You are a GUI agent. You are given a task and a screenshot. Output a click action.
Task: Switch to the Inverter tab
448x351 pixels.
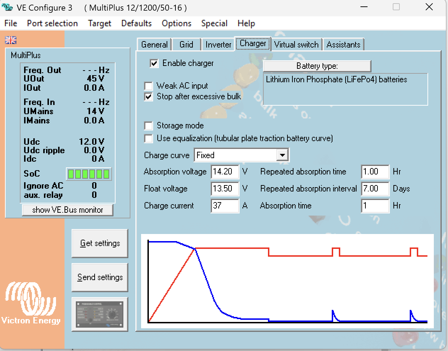click(218, 45)
